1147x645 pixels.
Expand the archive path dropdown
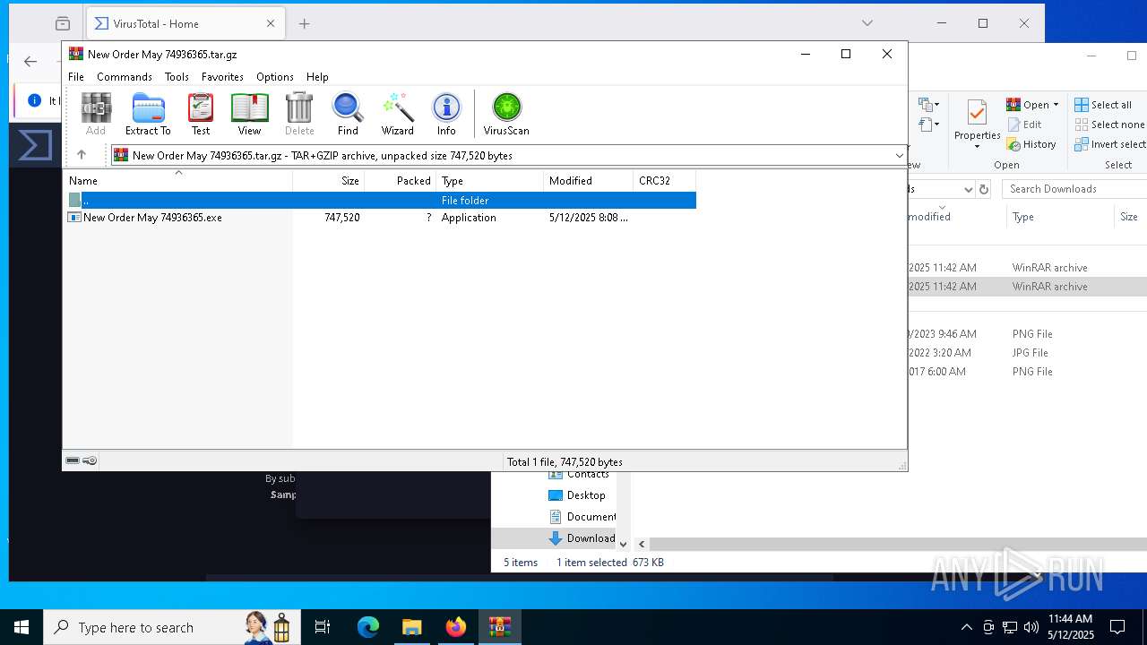[899, 156]
